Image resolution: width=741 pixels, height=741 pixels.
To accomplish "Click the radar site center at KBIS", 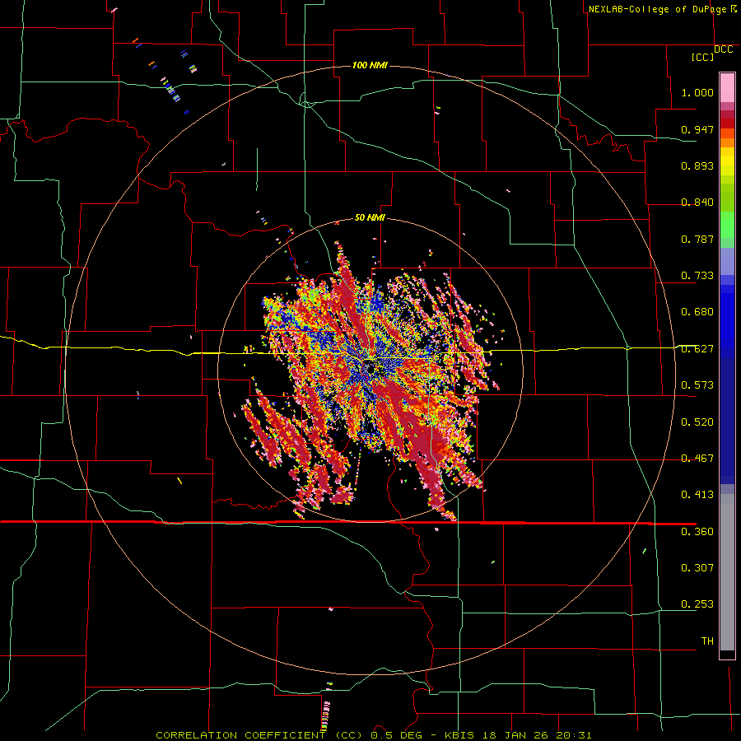I will [x=370, y=368].
